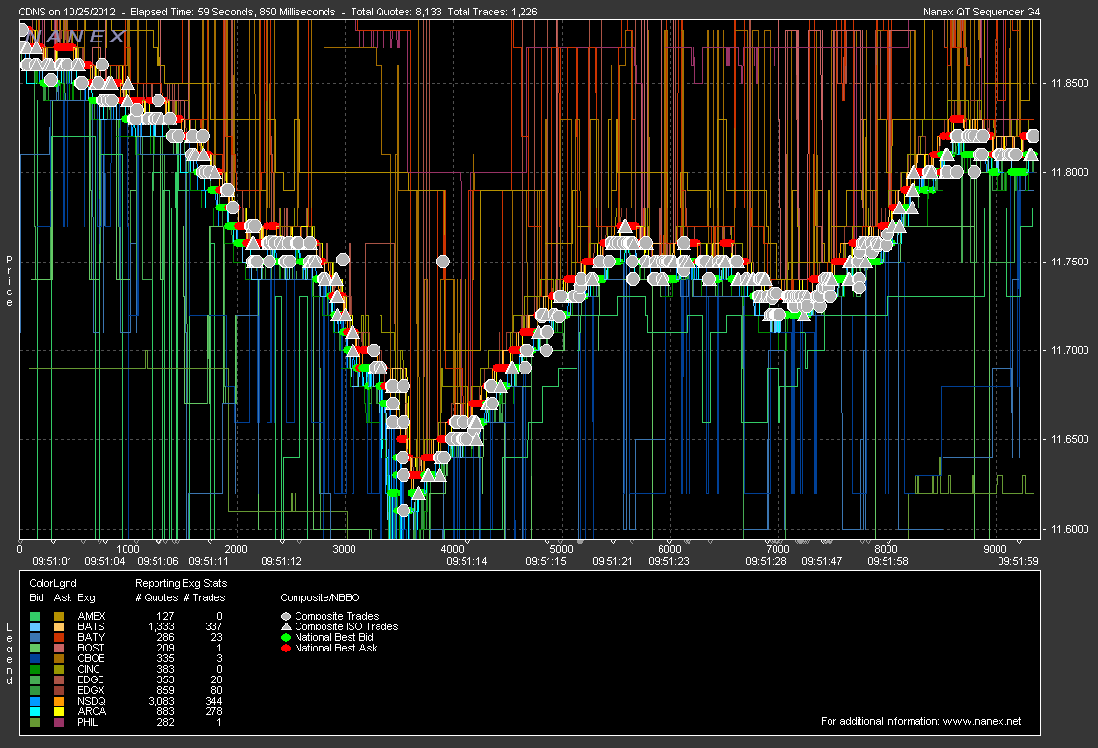Click the EDGE exchange label

91,679
